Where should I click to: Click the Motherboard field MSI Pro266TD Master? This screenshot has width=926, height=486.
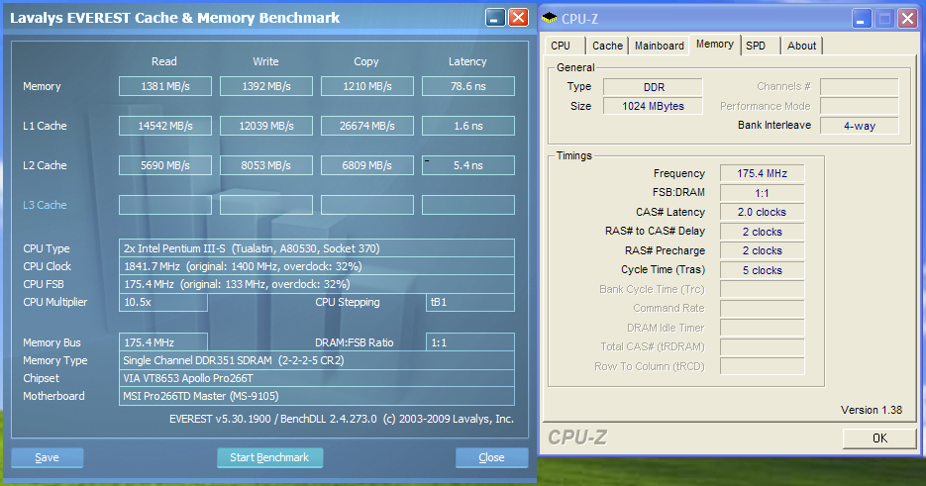point(317,396)
